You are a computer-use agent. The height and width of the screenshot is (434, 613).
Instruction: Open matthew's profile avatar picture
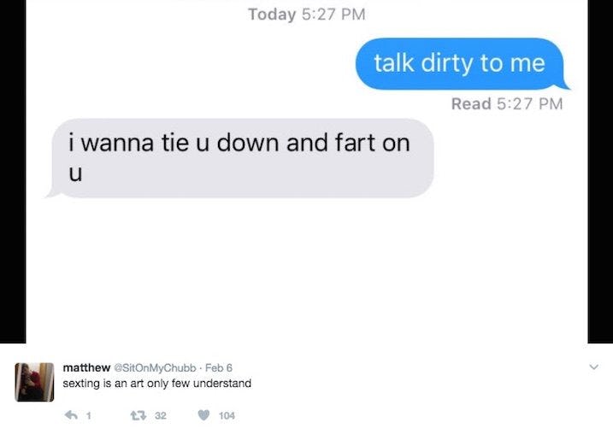[x=34, y=382]
